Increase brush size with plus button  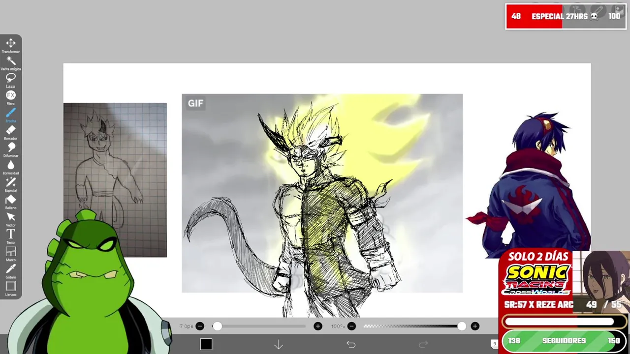(x=318, y=326)
